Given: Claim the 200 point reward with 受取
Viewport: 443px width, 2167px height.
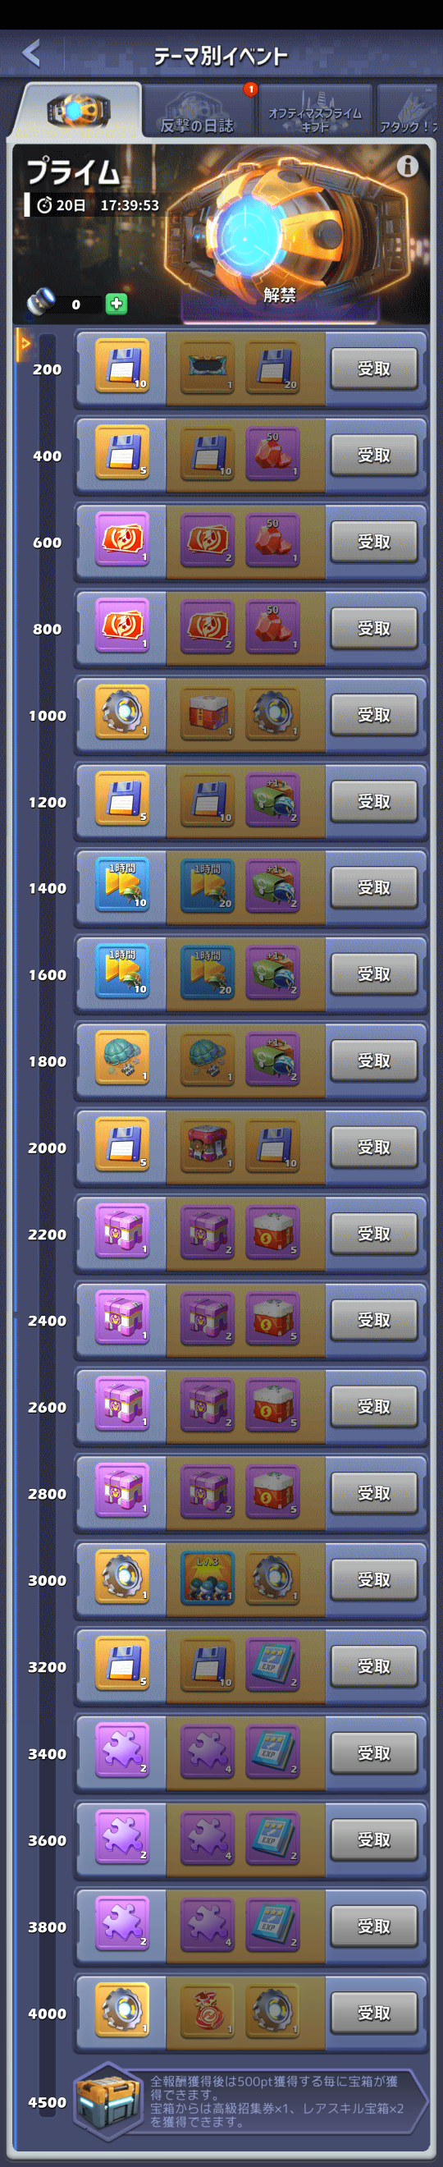Looking at the screenshot, I should tap(373, 368).
